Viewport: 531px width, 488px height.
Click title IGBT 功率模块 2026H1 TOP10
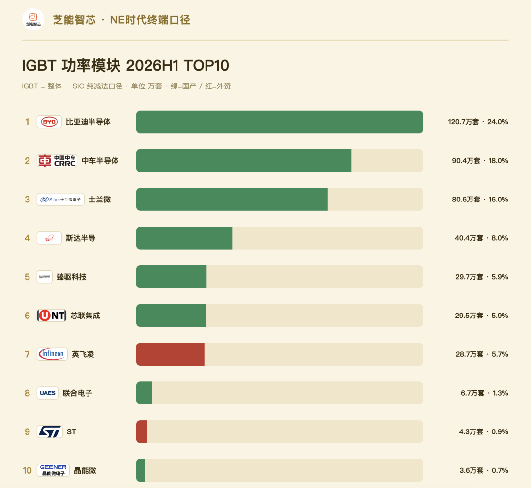(x=126, y=66)
